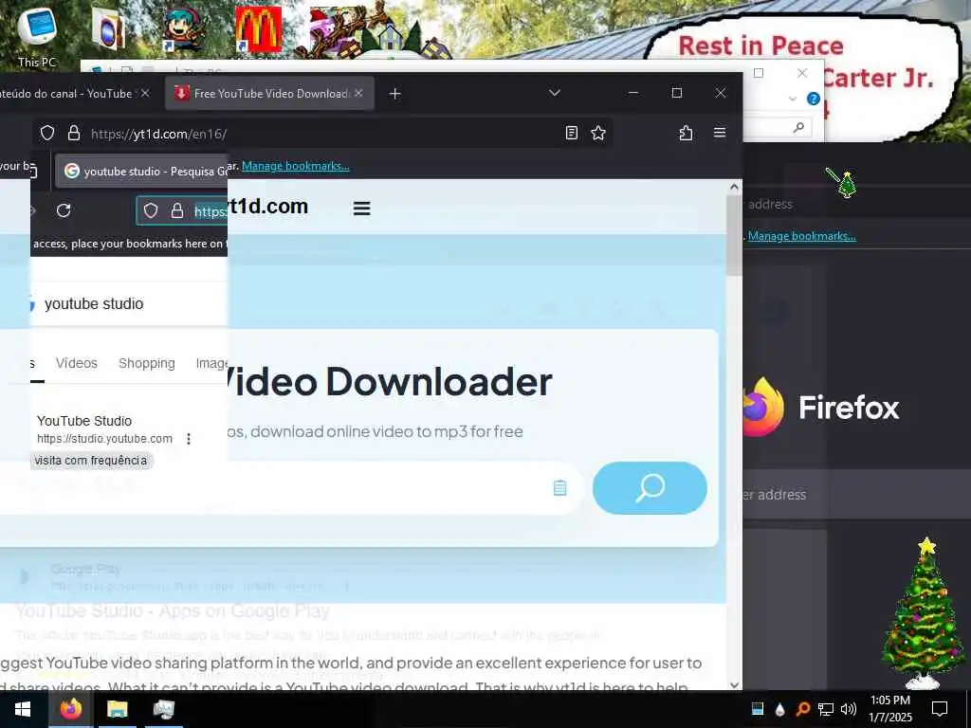Image resolution: width=971 pixels, height=728 pixels.
Task: Click the visita com frequência chip
Action: (x=91, y=461)
